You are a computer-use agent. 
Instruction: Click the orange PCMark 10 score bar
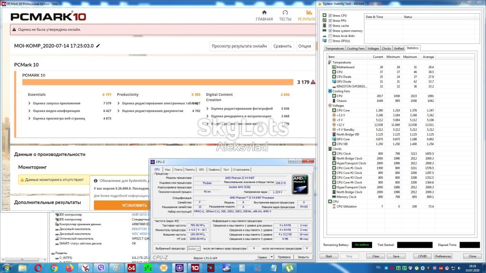click(158, 82)
